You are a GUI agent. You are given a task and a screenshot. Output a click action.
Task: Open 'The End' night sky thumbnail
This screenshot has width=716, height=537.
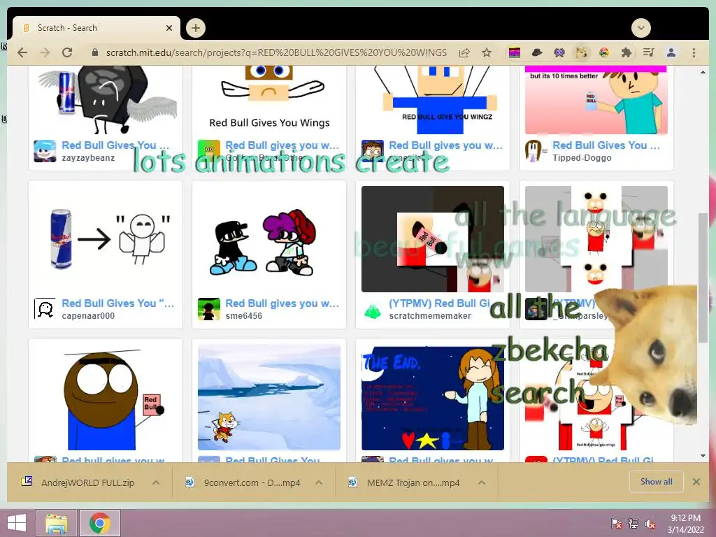(432, 397)
